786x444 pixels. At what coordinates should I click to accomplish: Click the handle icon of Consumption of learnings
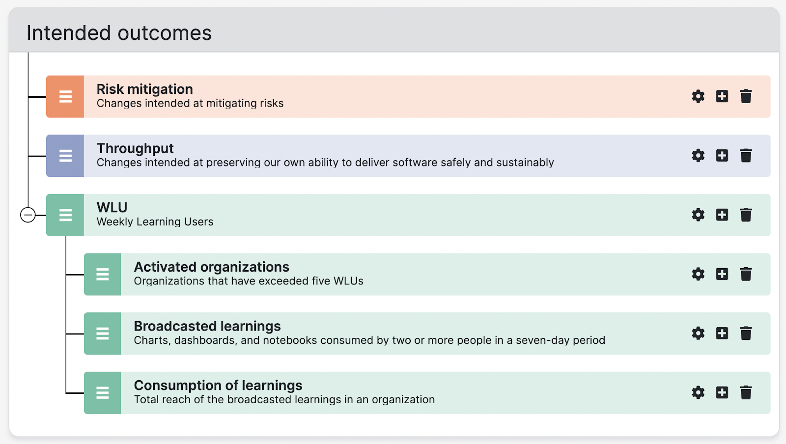point(103,393)
